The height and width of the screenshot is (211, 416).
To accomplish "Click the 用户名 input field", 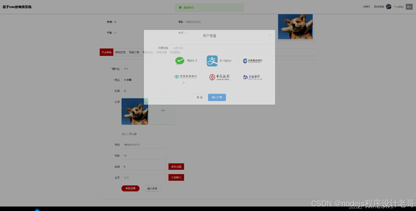I will pyautogui.click(x=144, y=69).
